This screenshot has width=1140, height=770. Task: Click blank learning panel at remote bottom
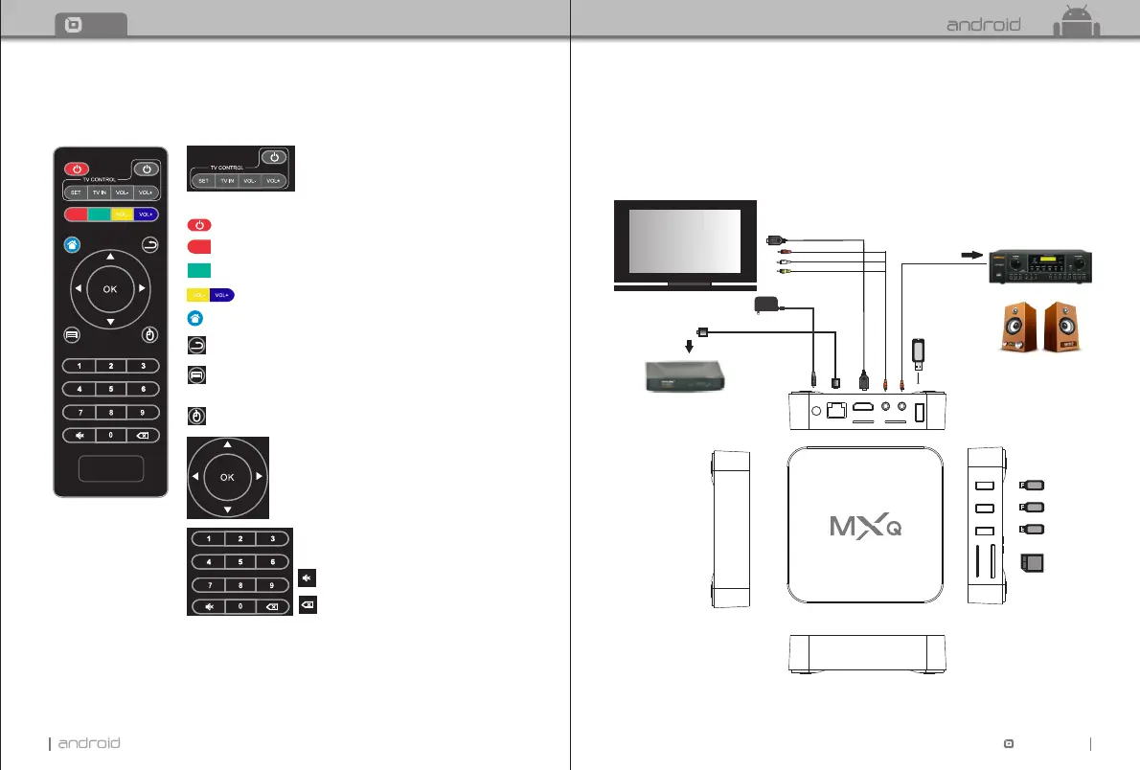111,468
